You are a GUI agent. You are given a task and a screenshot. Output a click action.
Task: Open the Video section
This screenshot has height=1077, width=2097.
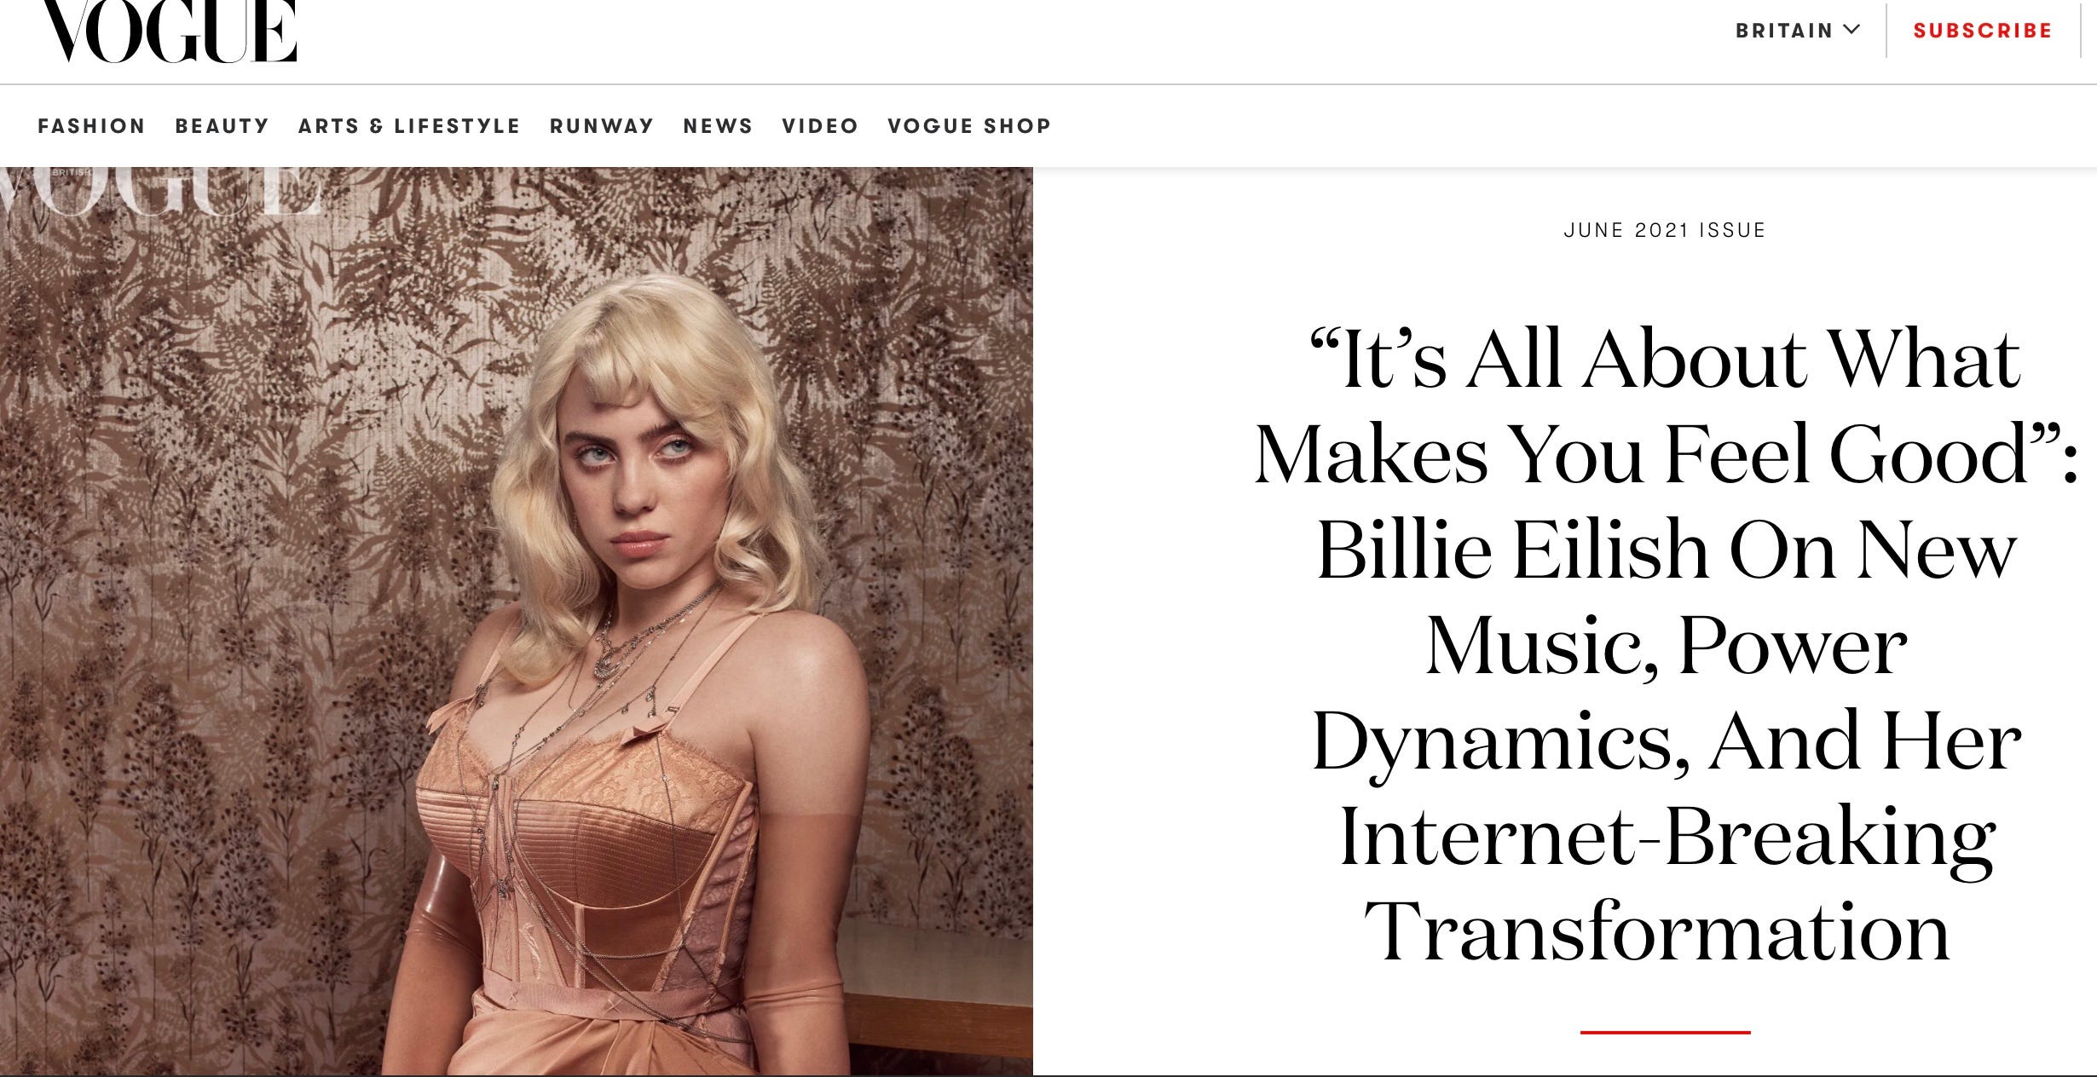(820, 126)
